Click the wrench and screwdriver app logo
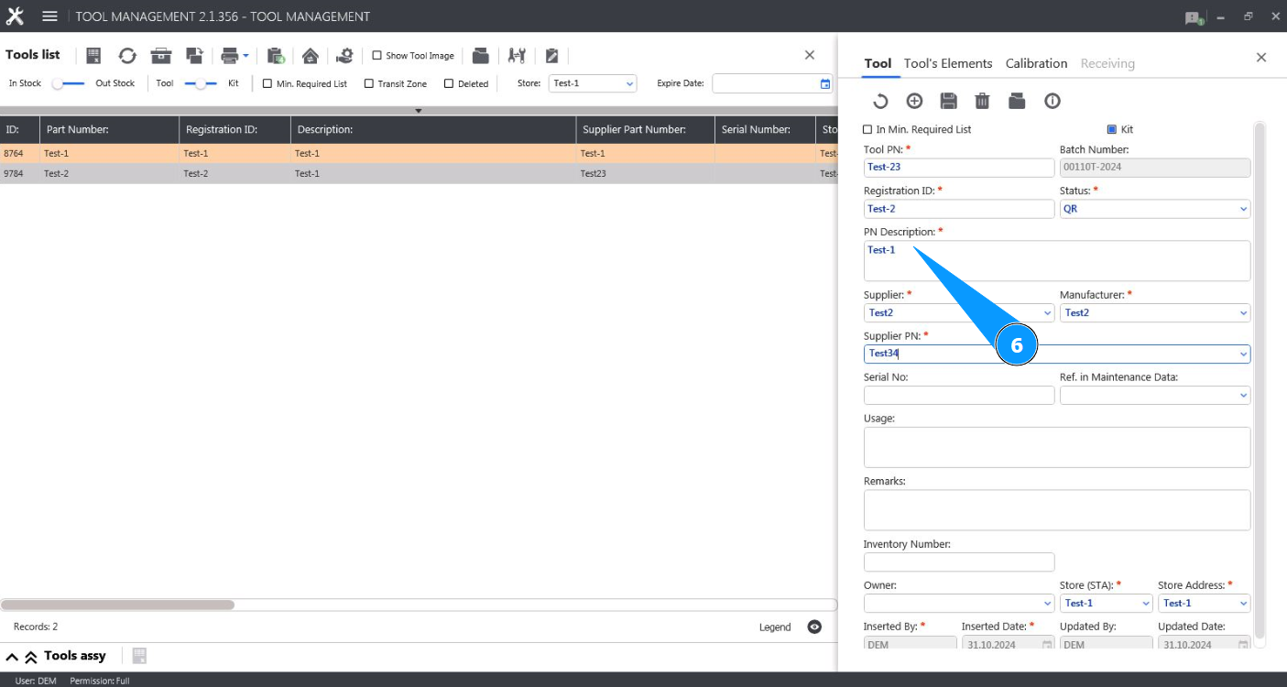The height and width of the screenshot is (687, 1287). (x=15, y=16)
